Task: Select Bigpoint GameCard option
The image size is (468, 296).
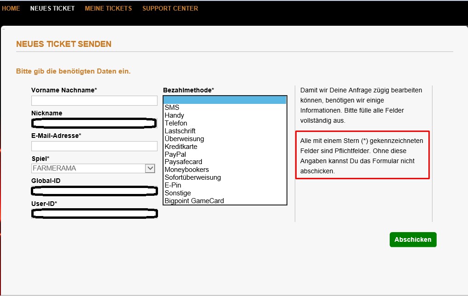Action: [x=225, y=201]
